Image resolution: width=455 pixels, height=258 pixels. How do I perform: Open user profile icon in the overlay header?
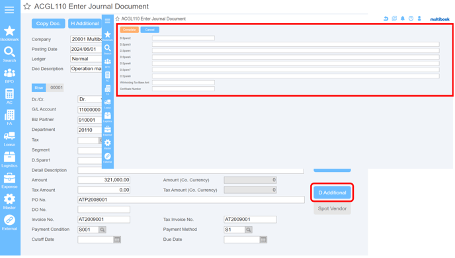(419, 19)
